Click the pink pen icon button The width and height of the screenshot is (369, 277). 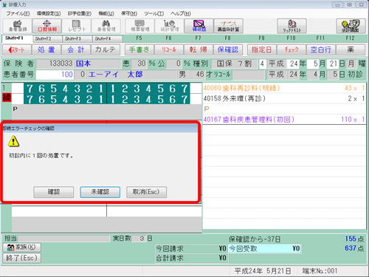(199, 26)
